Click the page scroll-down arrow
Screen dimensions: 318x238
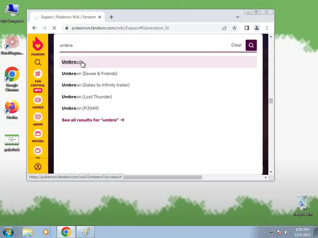pos(271,172)
